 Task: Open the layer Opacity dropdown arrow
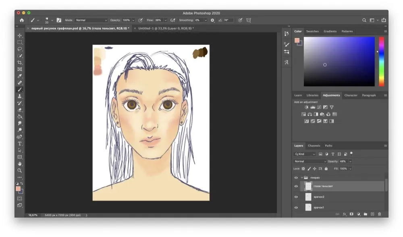[350, 161]
